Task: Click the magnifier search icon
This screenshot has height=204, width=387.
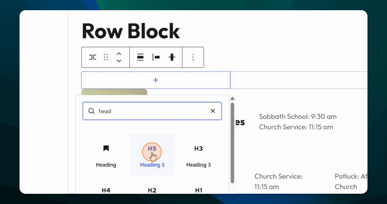Action: tap(91, 111)
